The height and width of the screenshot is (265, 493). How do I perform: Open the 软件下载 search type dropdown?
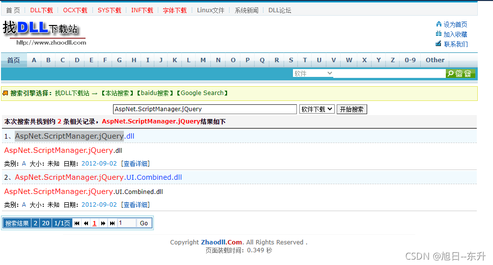coord(317,109)
